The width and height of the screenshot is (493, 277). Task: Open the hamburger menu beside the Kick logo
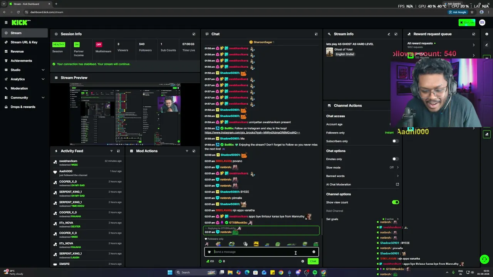6,23
